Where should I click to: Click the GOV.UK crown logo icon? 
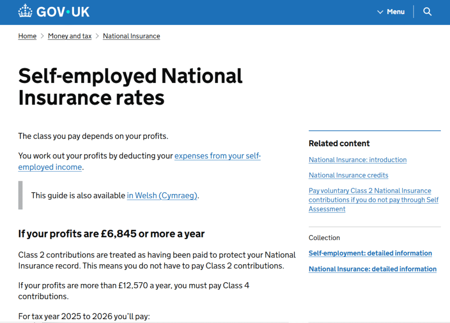(25, 11)
